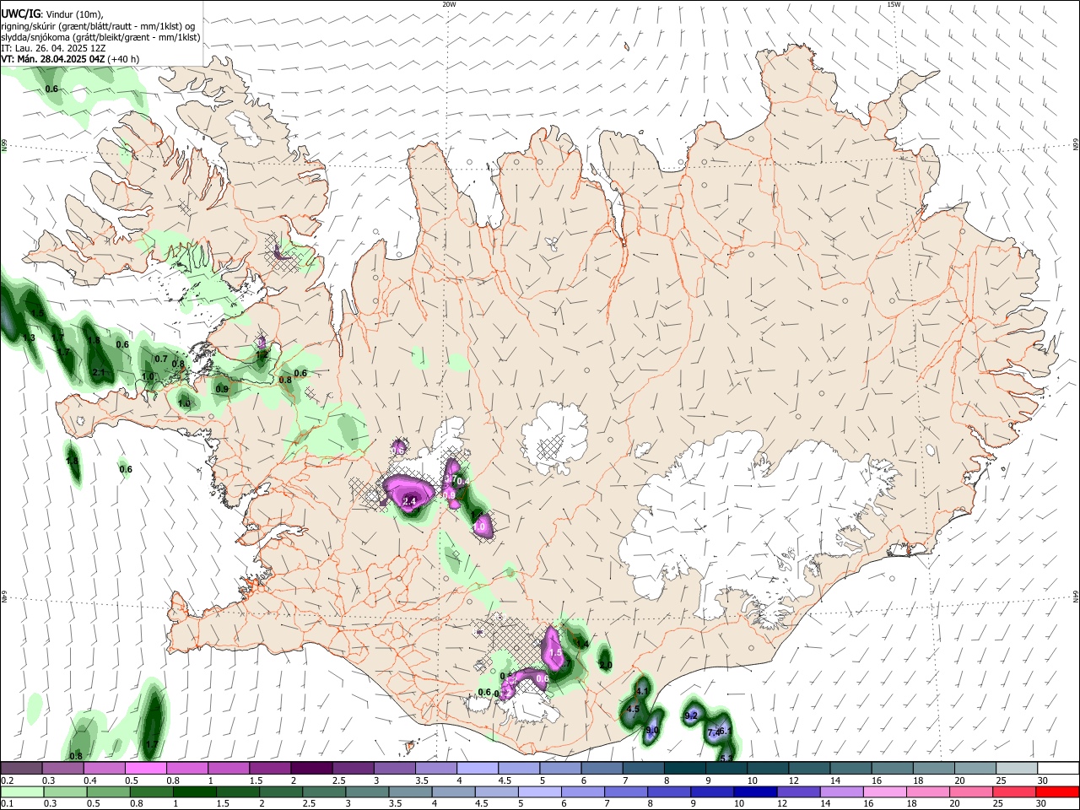Select the bright magenta-pink swatch labeled 0.5
Screen dimensions: 1080x810
pyautogui.click(x=146, y=768)
